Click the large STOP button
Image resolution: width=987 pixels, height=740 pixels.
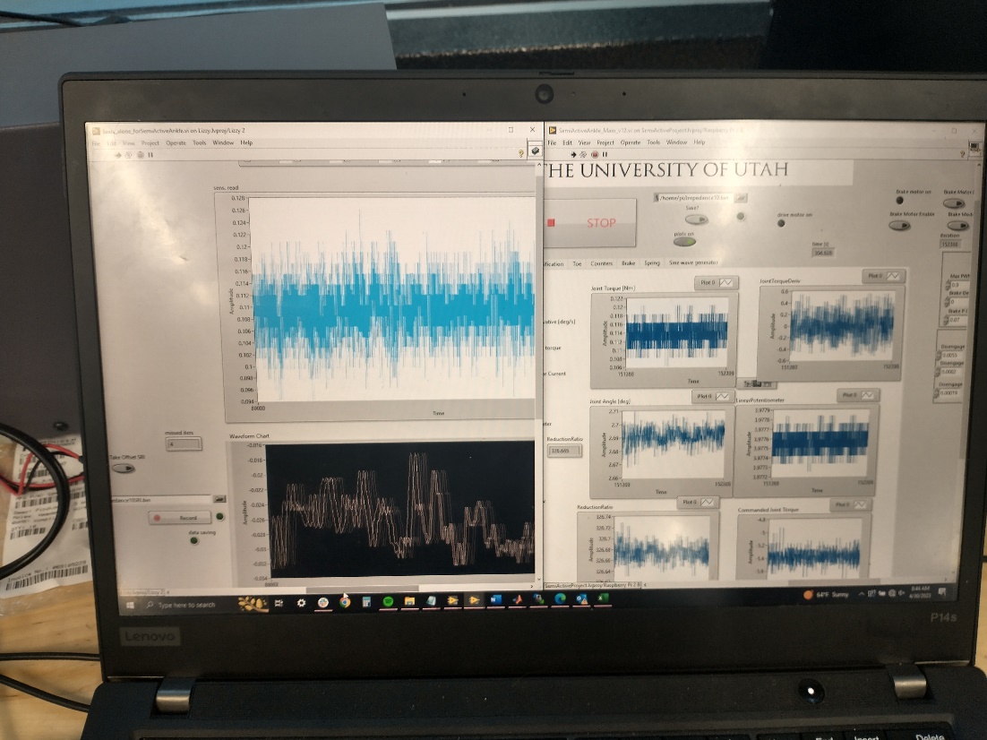click(590, 223)
